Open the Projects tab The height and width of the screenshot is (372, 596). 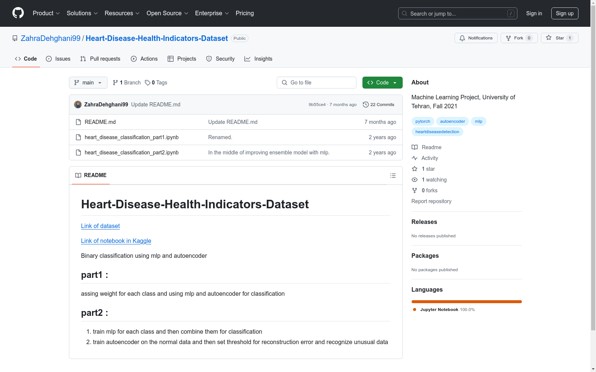click(x=182, y=59)
